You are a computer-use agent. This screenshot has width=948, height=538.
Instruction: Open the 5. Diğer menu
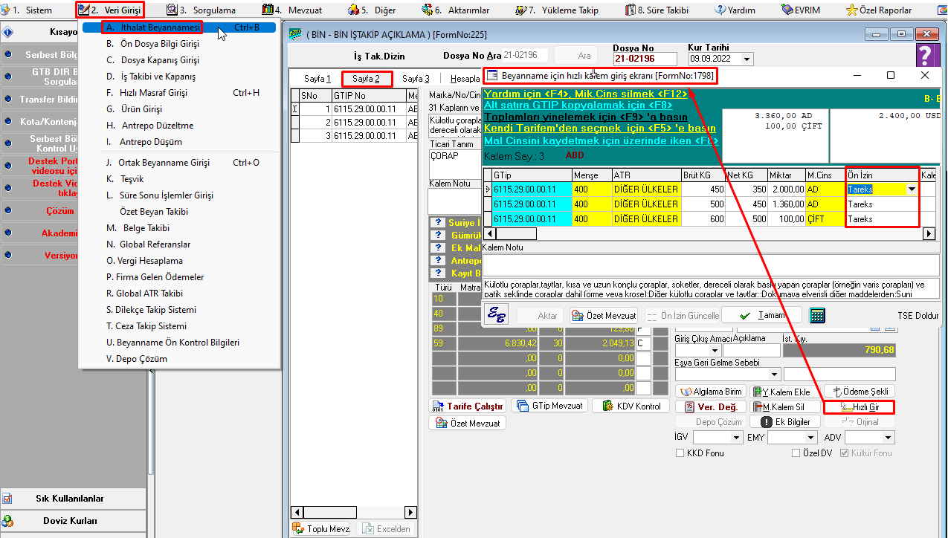[374, 10]
